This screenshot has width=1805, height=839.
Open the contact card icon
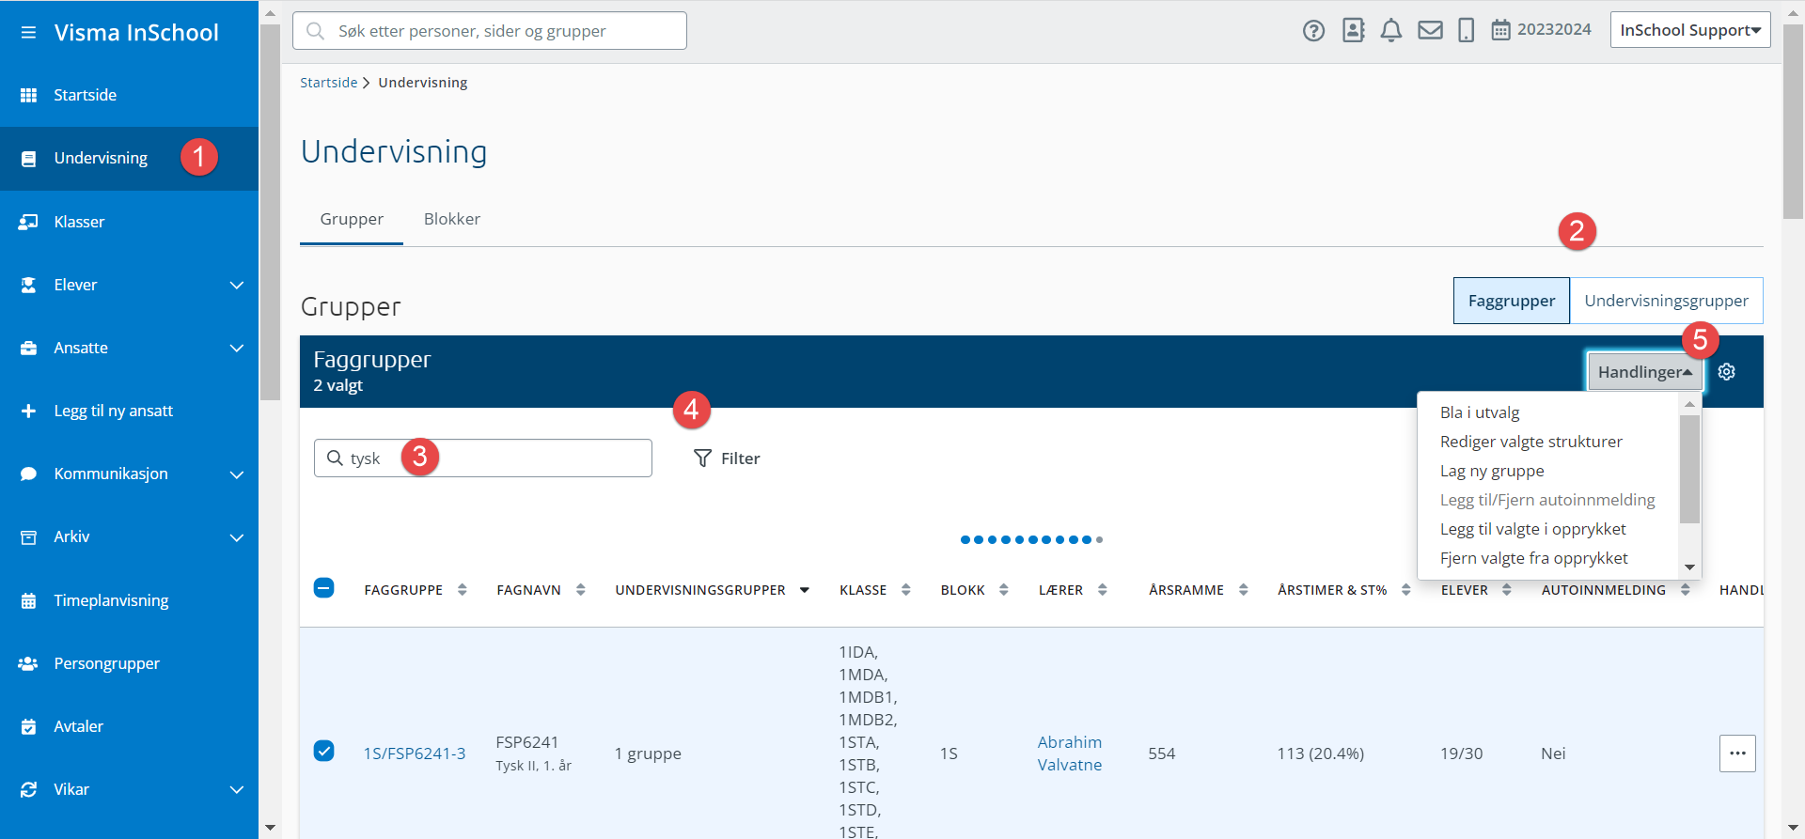click(1353, 30)
